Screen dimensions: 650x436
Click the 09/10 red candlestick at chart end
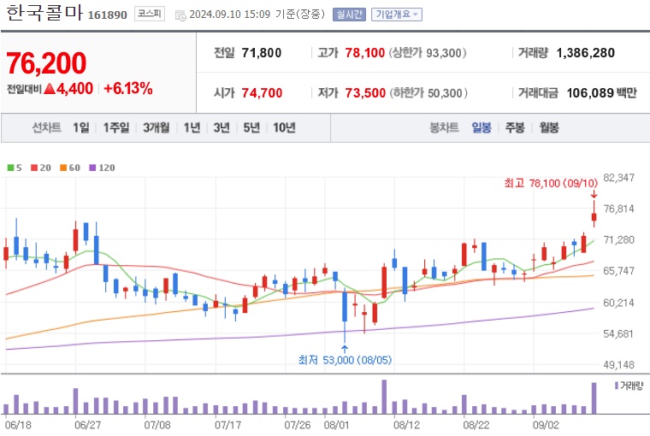(594, 217)
